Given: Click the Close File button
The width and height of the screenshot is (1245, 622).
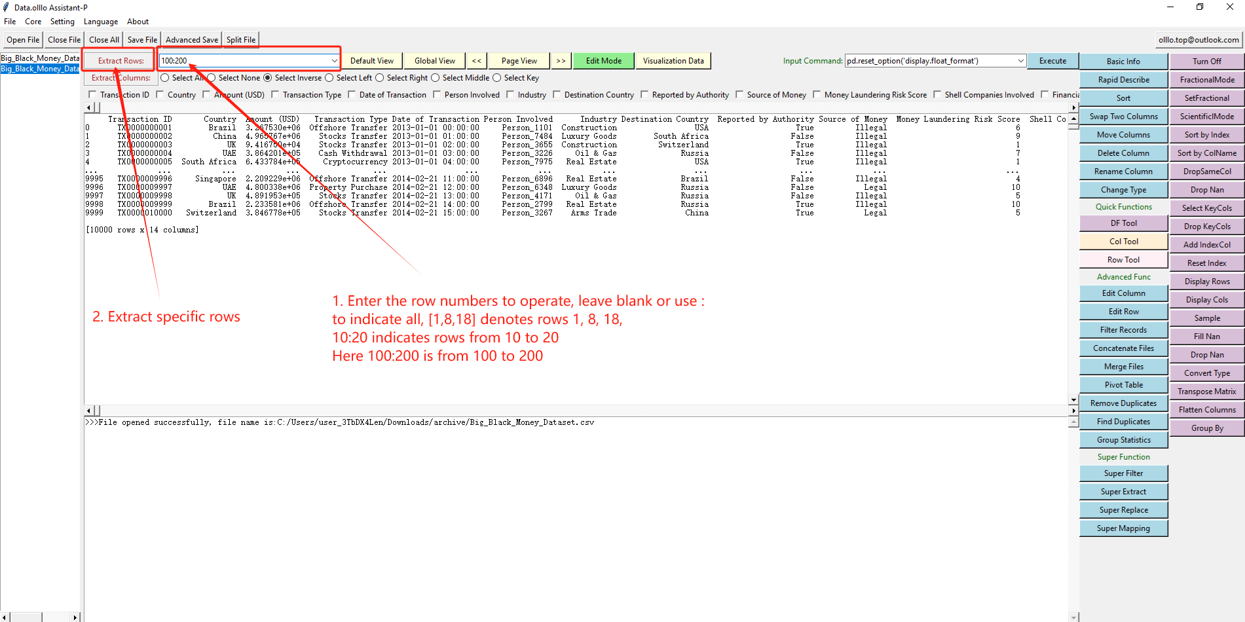Looking at the screenshot, I should [64, 40].
